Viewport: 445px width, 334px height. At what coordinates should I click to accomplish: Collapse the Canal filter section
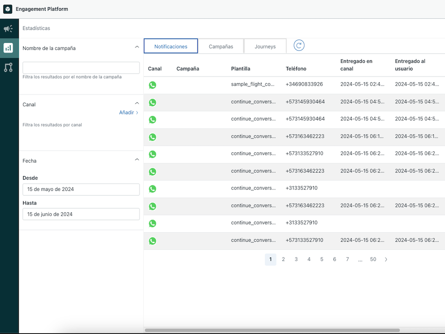137,103
